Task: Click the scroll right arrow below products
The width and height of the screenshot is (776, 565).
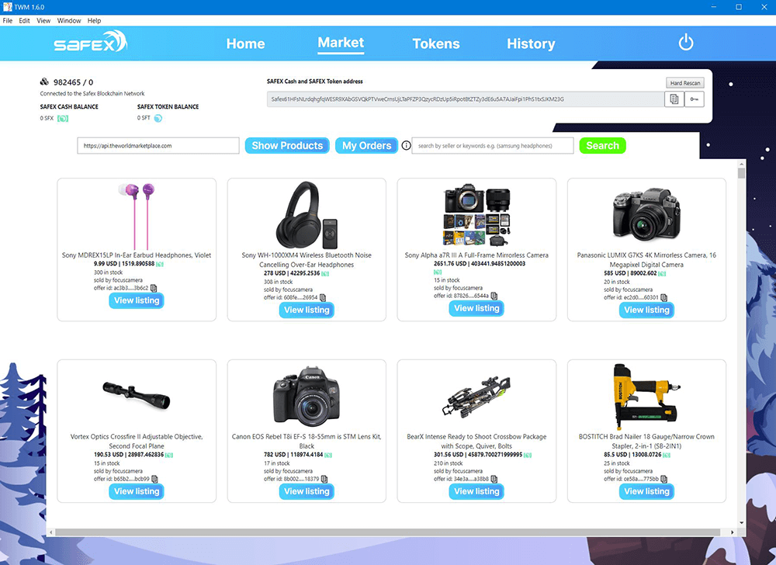Action: click(x=733, y=532)
